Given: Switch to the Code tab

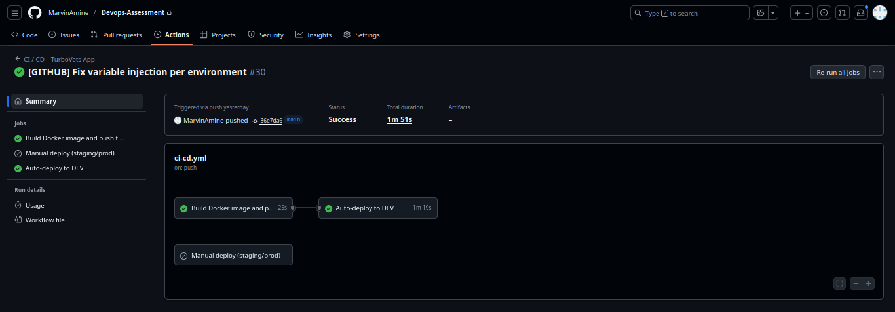Looking at the screenshot, I should pyautogui.click(x=25, y=35).
